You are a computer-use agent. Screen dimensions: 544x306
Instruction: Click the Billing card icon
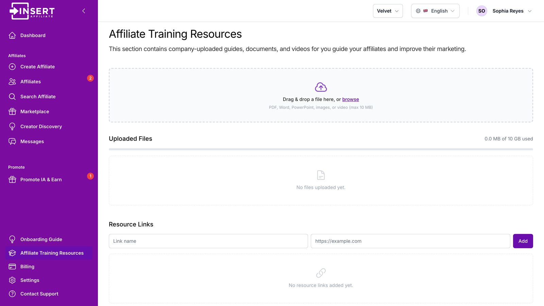tap(12, 267)
